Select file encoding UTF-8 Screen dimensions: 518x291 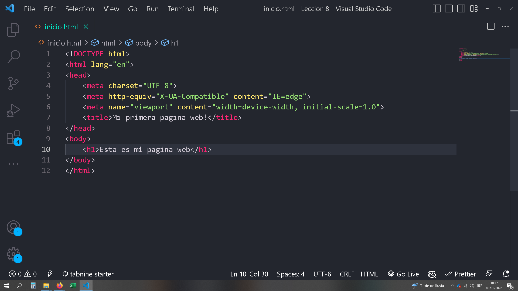tap(322, 274)
